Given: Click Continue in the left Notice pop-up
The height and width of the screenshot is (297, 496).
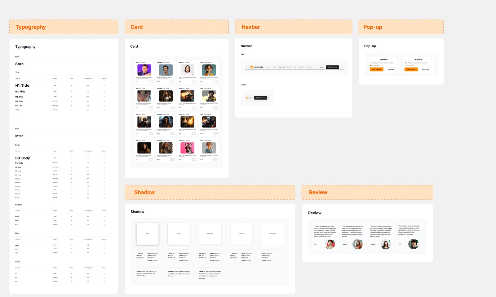Looking at the screenshot, I should [x=391, y=69].
